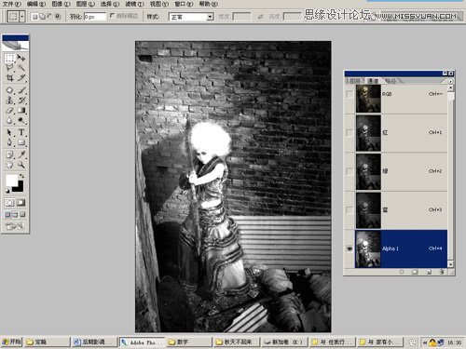Switch to Standard Mode editing
Image resolution: width=466 pixels, height=349 pixels.
9,203
